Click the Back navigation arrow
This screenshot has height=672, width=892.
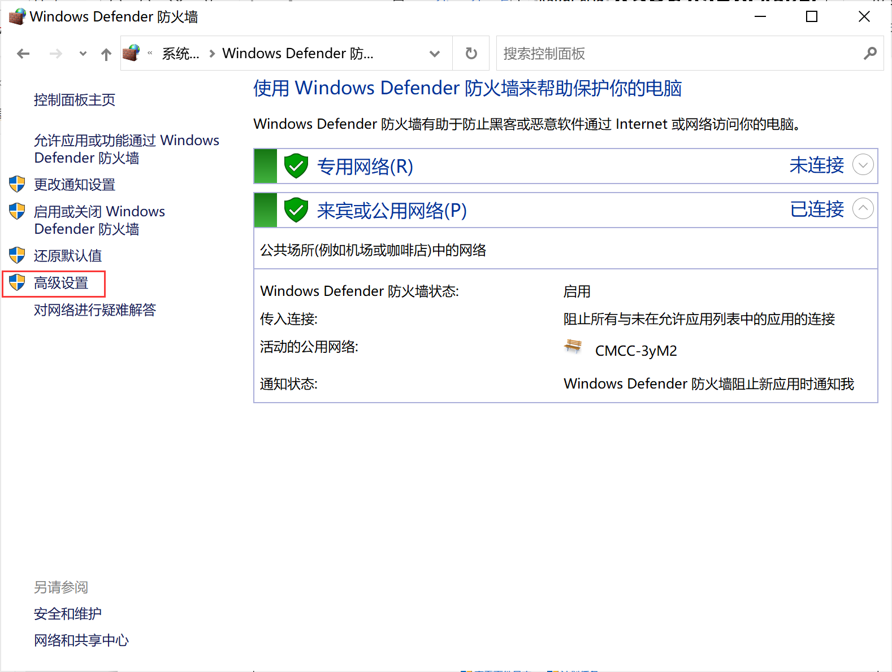(x=23, y=54)
